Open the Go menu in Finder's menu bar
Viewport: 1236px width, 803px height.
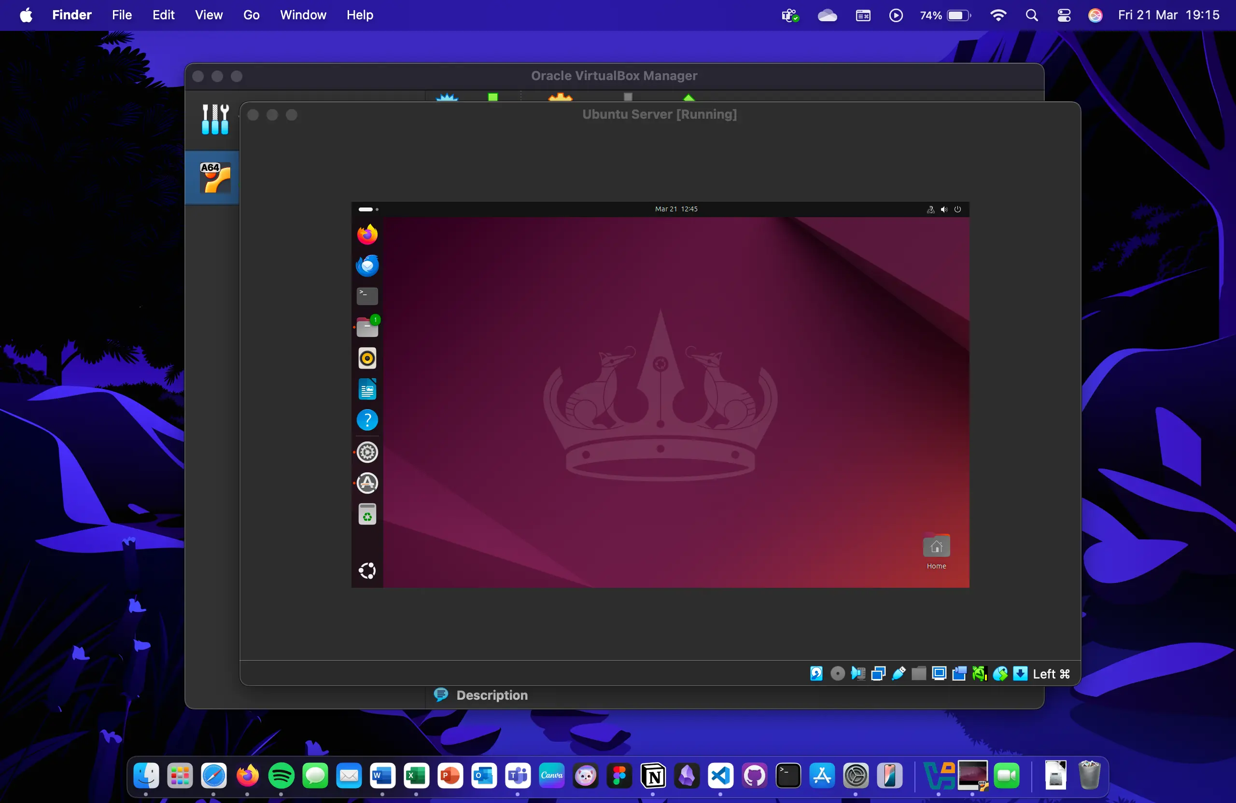tap(251, 14)
